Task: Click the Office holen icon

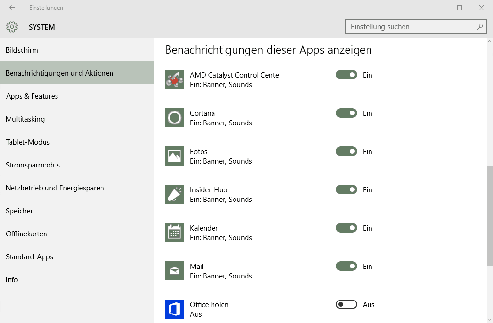Action: click(x=175, y=309)
